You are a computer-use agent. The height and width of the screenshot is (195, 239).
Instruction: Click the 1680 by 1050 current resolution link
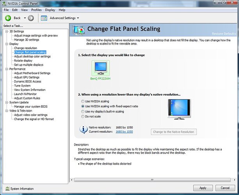(124, 132)
